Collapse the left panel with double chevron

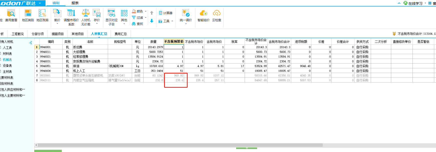pyautogui.click(x=31, y=43)
